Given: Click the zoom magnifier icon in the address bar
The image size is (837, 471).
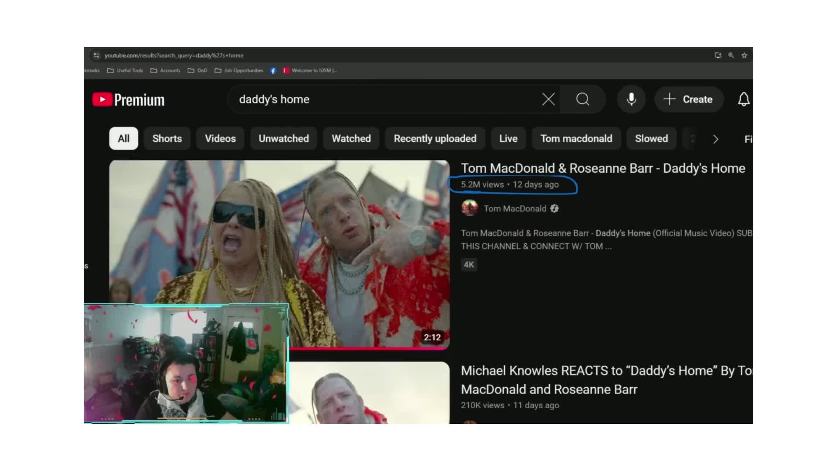Looking at the screenshot, I should point(731,55).
